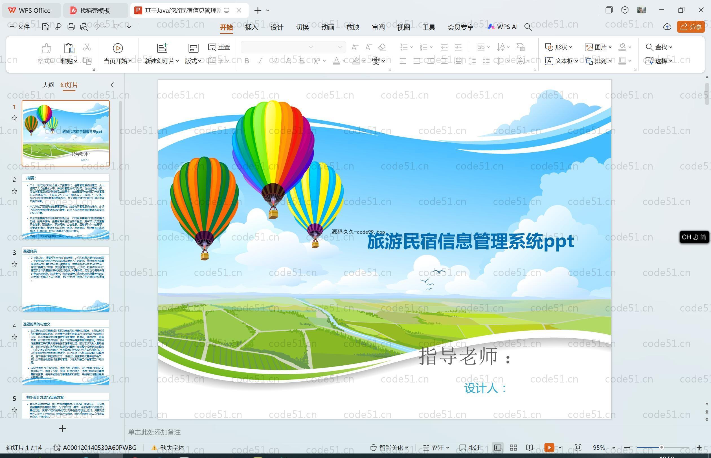
Task: Click the Reset slide button
Action: coord(219,47)
